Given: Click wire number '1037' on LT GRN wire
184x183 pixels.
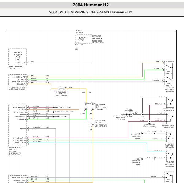Looking at the screenshot, I should 47,118.
